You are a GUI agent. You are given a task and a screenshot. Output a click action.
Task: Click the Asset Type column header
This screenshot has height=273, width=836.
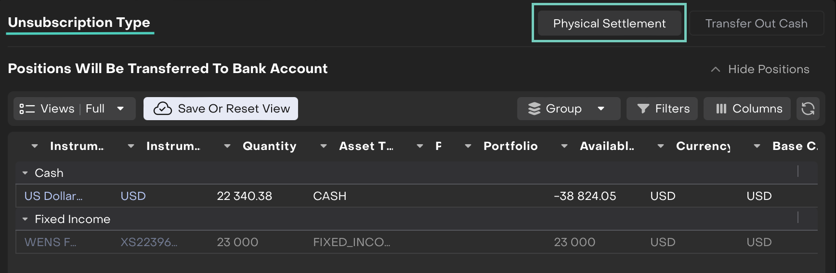click(x=366, y=146)
